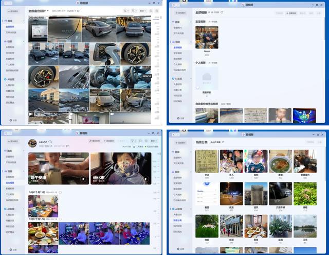Refresh the 全部相册 album list
Screen dimensions: 329x255
(x=222, y=12)
